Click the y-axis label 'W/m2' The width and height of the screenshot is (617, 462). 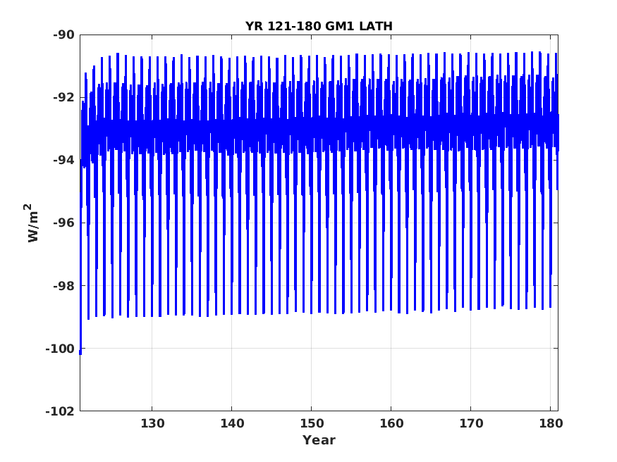32,223
